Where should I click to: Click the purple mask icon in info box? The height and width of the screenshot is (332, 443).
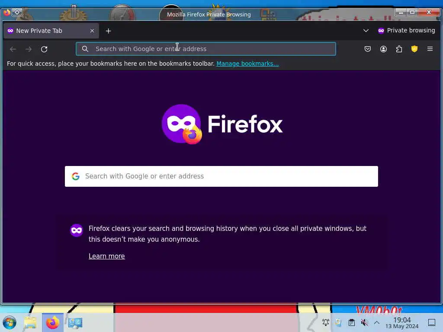[77, 230]
